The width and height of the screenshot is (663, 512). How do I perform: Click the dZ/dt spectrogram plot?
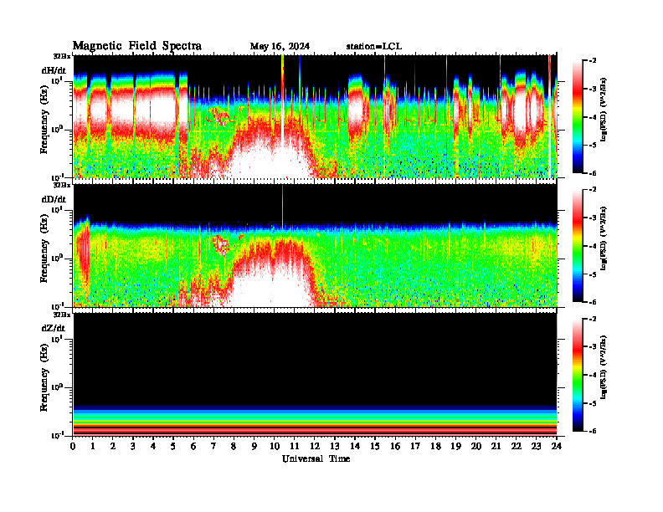pos(315,375)
